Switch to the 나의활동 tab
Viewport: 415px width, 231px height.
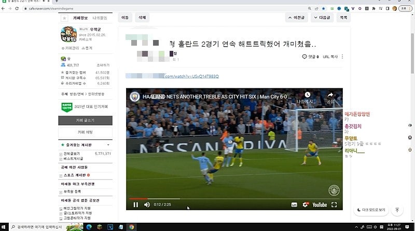point(100,18)
